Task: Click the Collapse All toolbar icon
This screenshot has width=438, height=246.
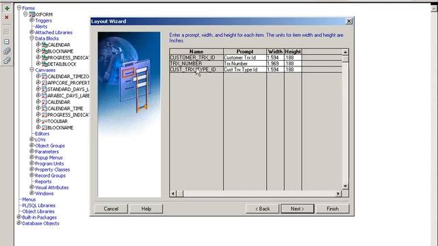Action: [7, 61]
